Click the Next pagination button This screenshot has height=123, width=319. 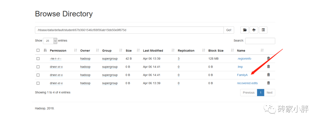269,92
